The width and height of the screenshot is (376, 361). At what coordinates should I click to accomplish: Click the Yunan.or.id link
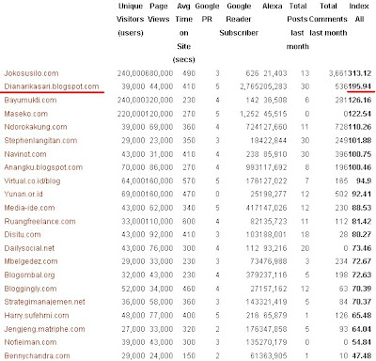click(23, 194)
